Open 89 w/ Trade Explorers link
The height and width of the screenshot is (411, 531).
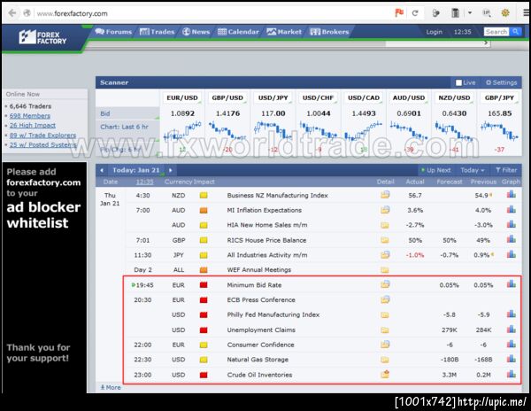click(x=42, y=136)
